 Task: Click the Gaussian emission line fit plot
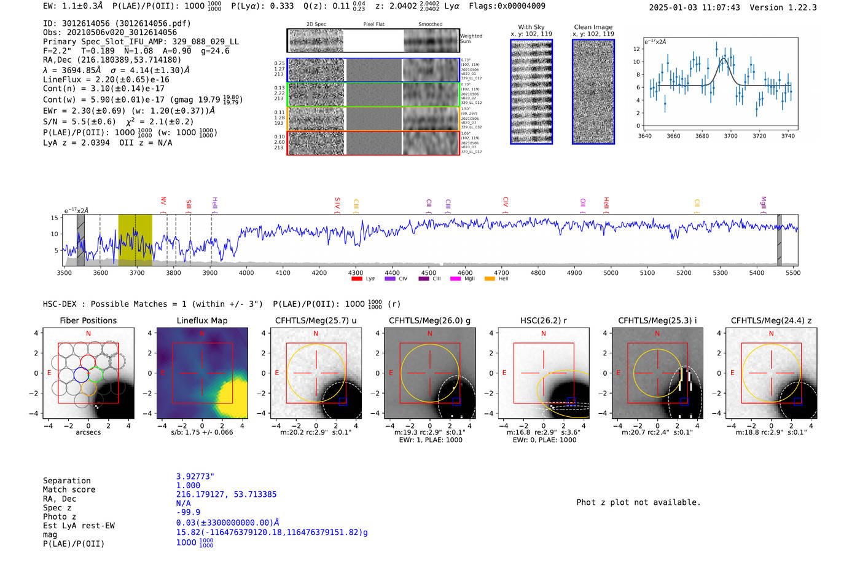click(720, 84)
